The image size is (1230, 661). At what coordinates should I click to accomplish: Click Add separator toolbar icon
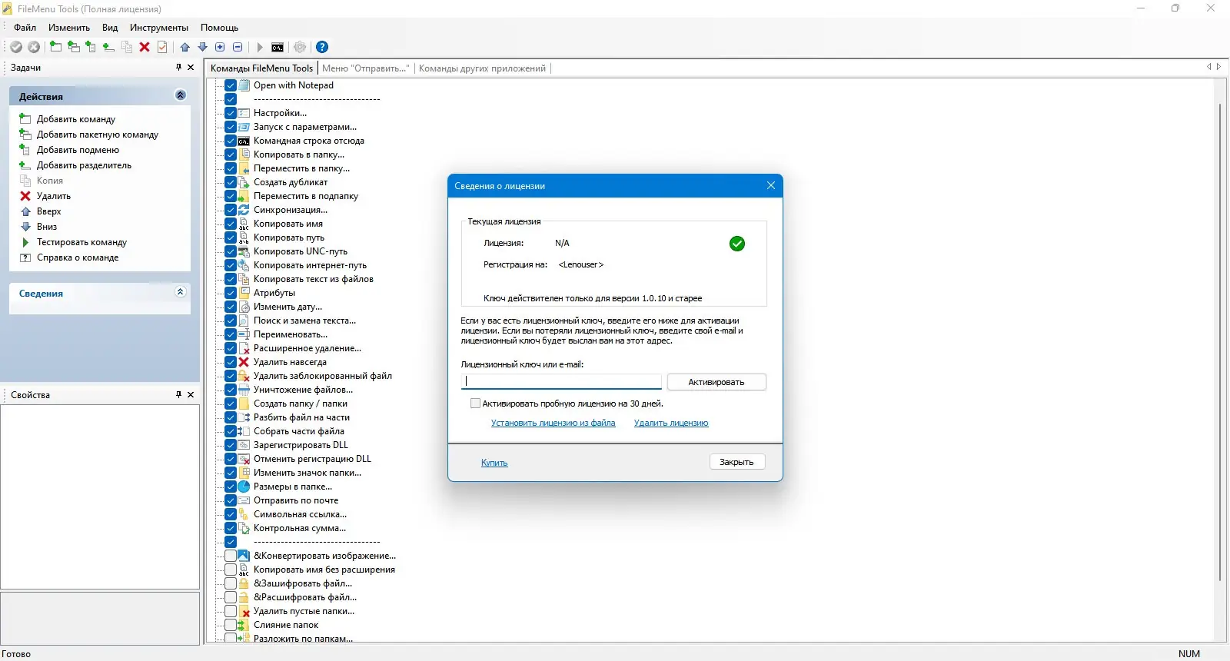point(108,47)
